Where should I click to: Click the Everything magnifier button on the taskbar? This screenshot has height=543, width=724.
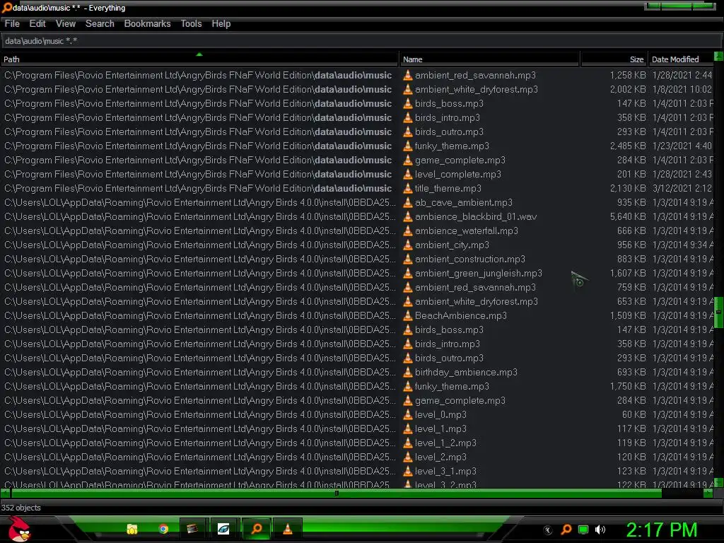[256, 529]
